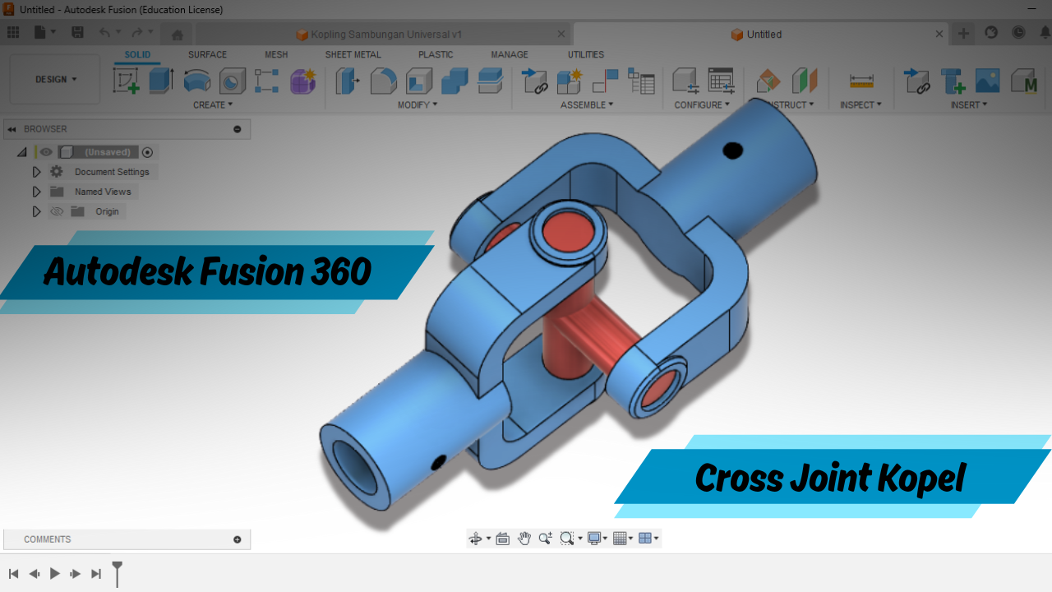Viewport: 1052px width, 592px height.
Task: Open the ASSEMBLE dropdown menu
Action: tap(587, 104)
